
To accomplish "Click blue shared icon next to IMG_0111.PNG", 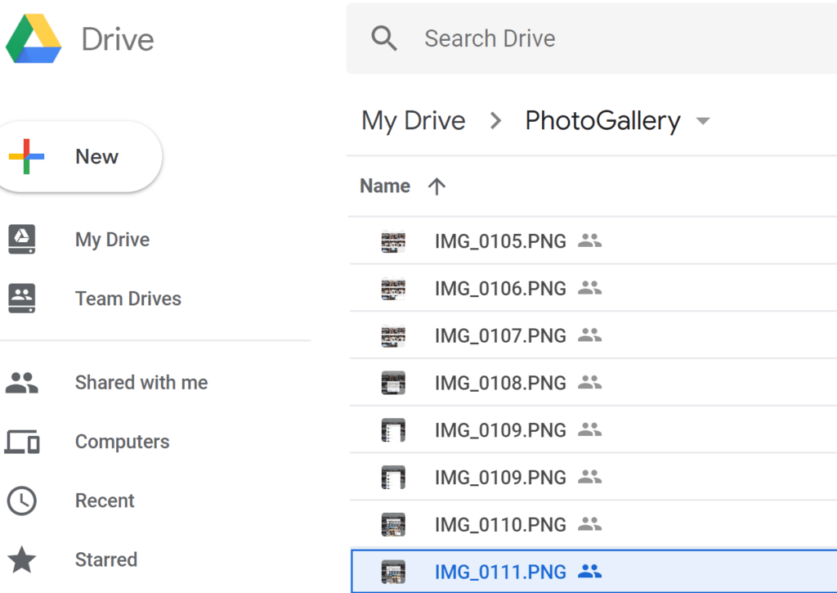I will coord(590,571).
